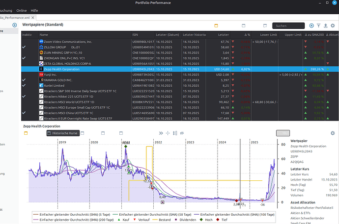The height and width of the screenshot is (224, 339).
Task: Toggle inaktiv checkmark for Xunlei Limited
Action: (x=24, y=85)
